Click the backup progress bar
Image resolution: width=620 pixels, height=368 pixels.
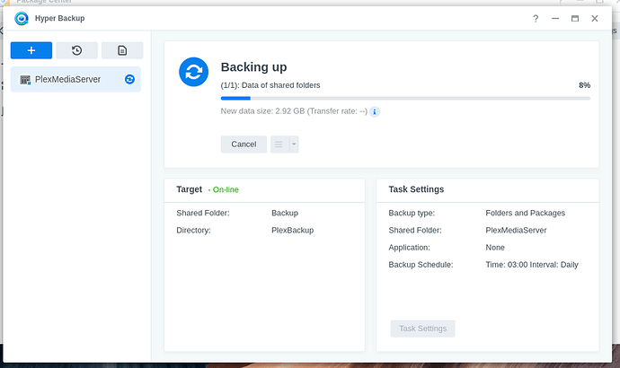tap(405, 99)
